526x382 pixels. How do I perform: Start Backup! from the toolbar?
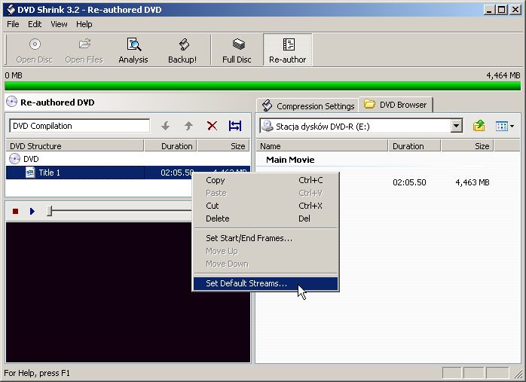click(182, 50)
